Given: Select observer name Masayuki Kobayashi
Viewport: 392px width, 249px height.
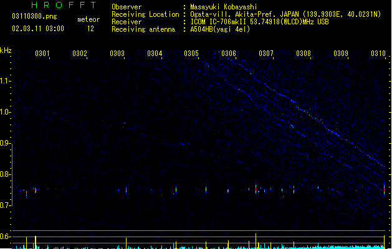Looking at the screenshot, I should [x=224, y=7].
